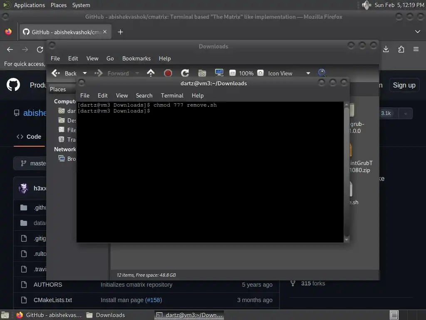426x320 pixels.
Task: Select the Trash item in sidebar
Action: [x=67, y=140]
